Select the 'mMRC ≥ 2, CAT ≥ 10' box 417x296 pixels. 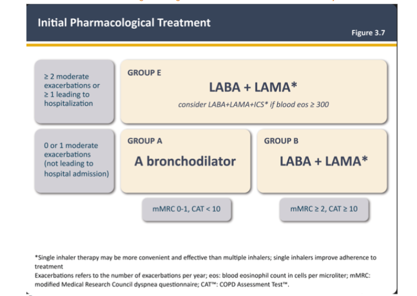[324, 209]
